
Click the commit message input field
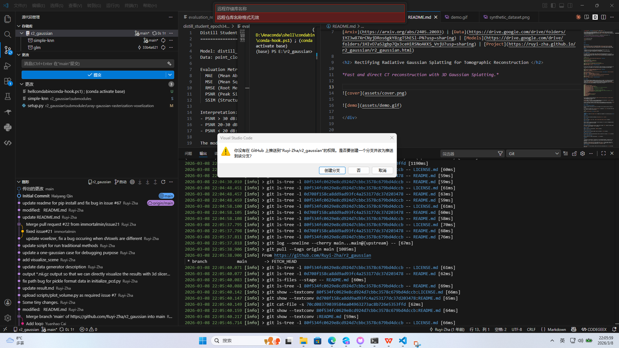(x=94, y=64)
